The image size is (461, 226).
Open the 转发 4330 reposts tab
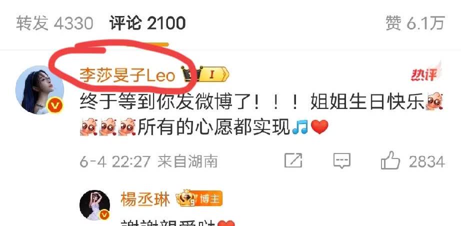(54, 23)
